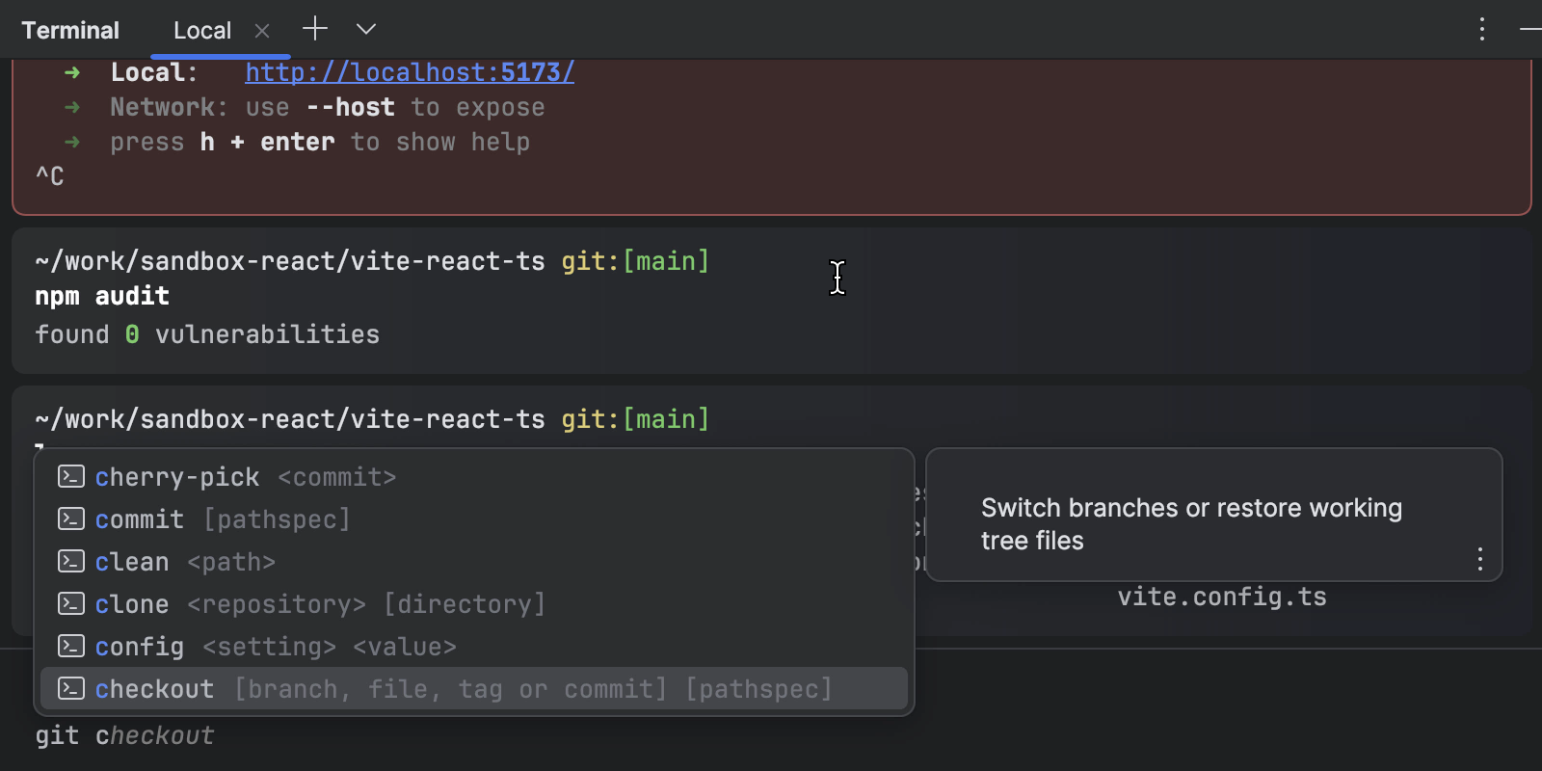Click the terminal icon beside clone
This screenshot has height=771, width=1542.
(71, 603)
